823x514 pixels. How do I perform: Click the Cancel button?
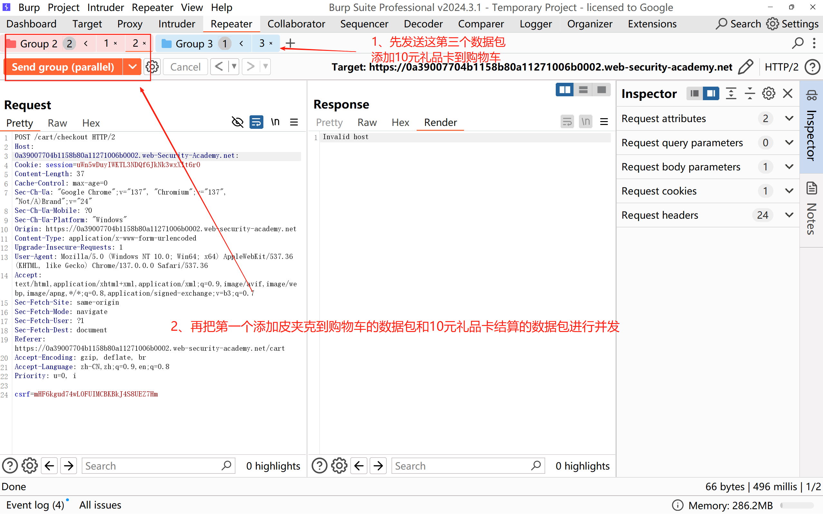tap(185, 67)
